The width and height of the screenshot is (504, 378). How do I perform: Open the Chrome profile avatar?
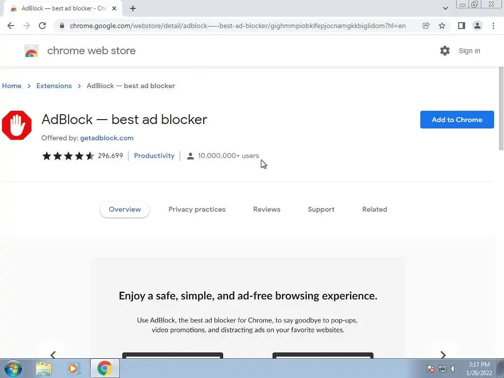(477, 26)
